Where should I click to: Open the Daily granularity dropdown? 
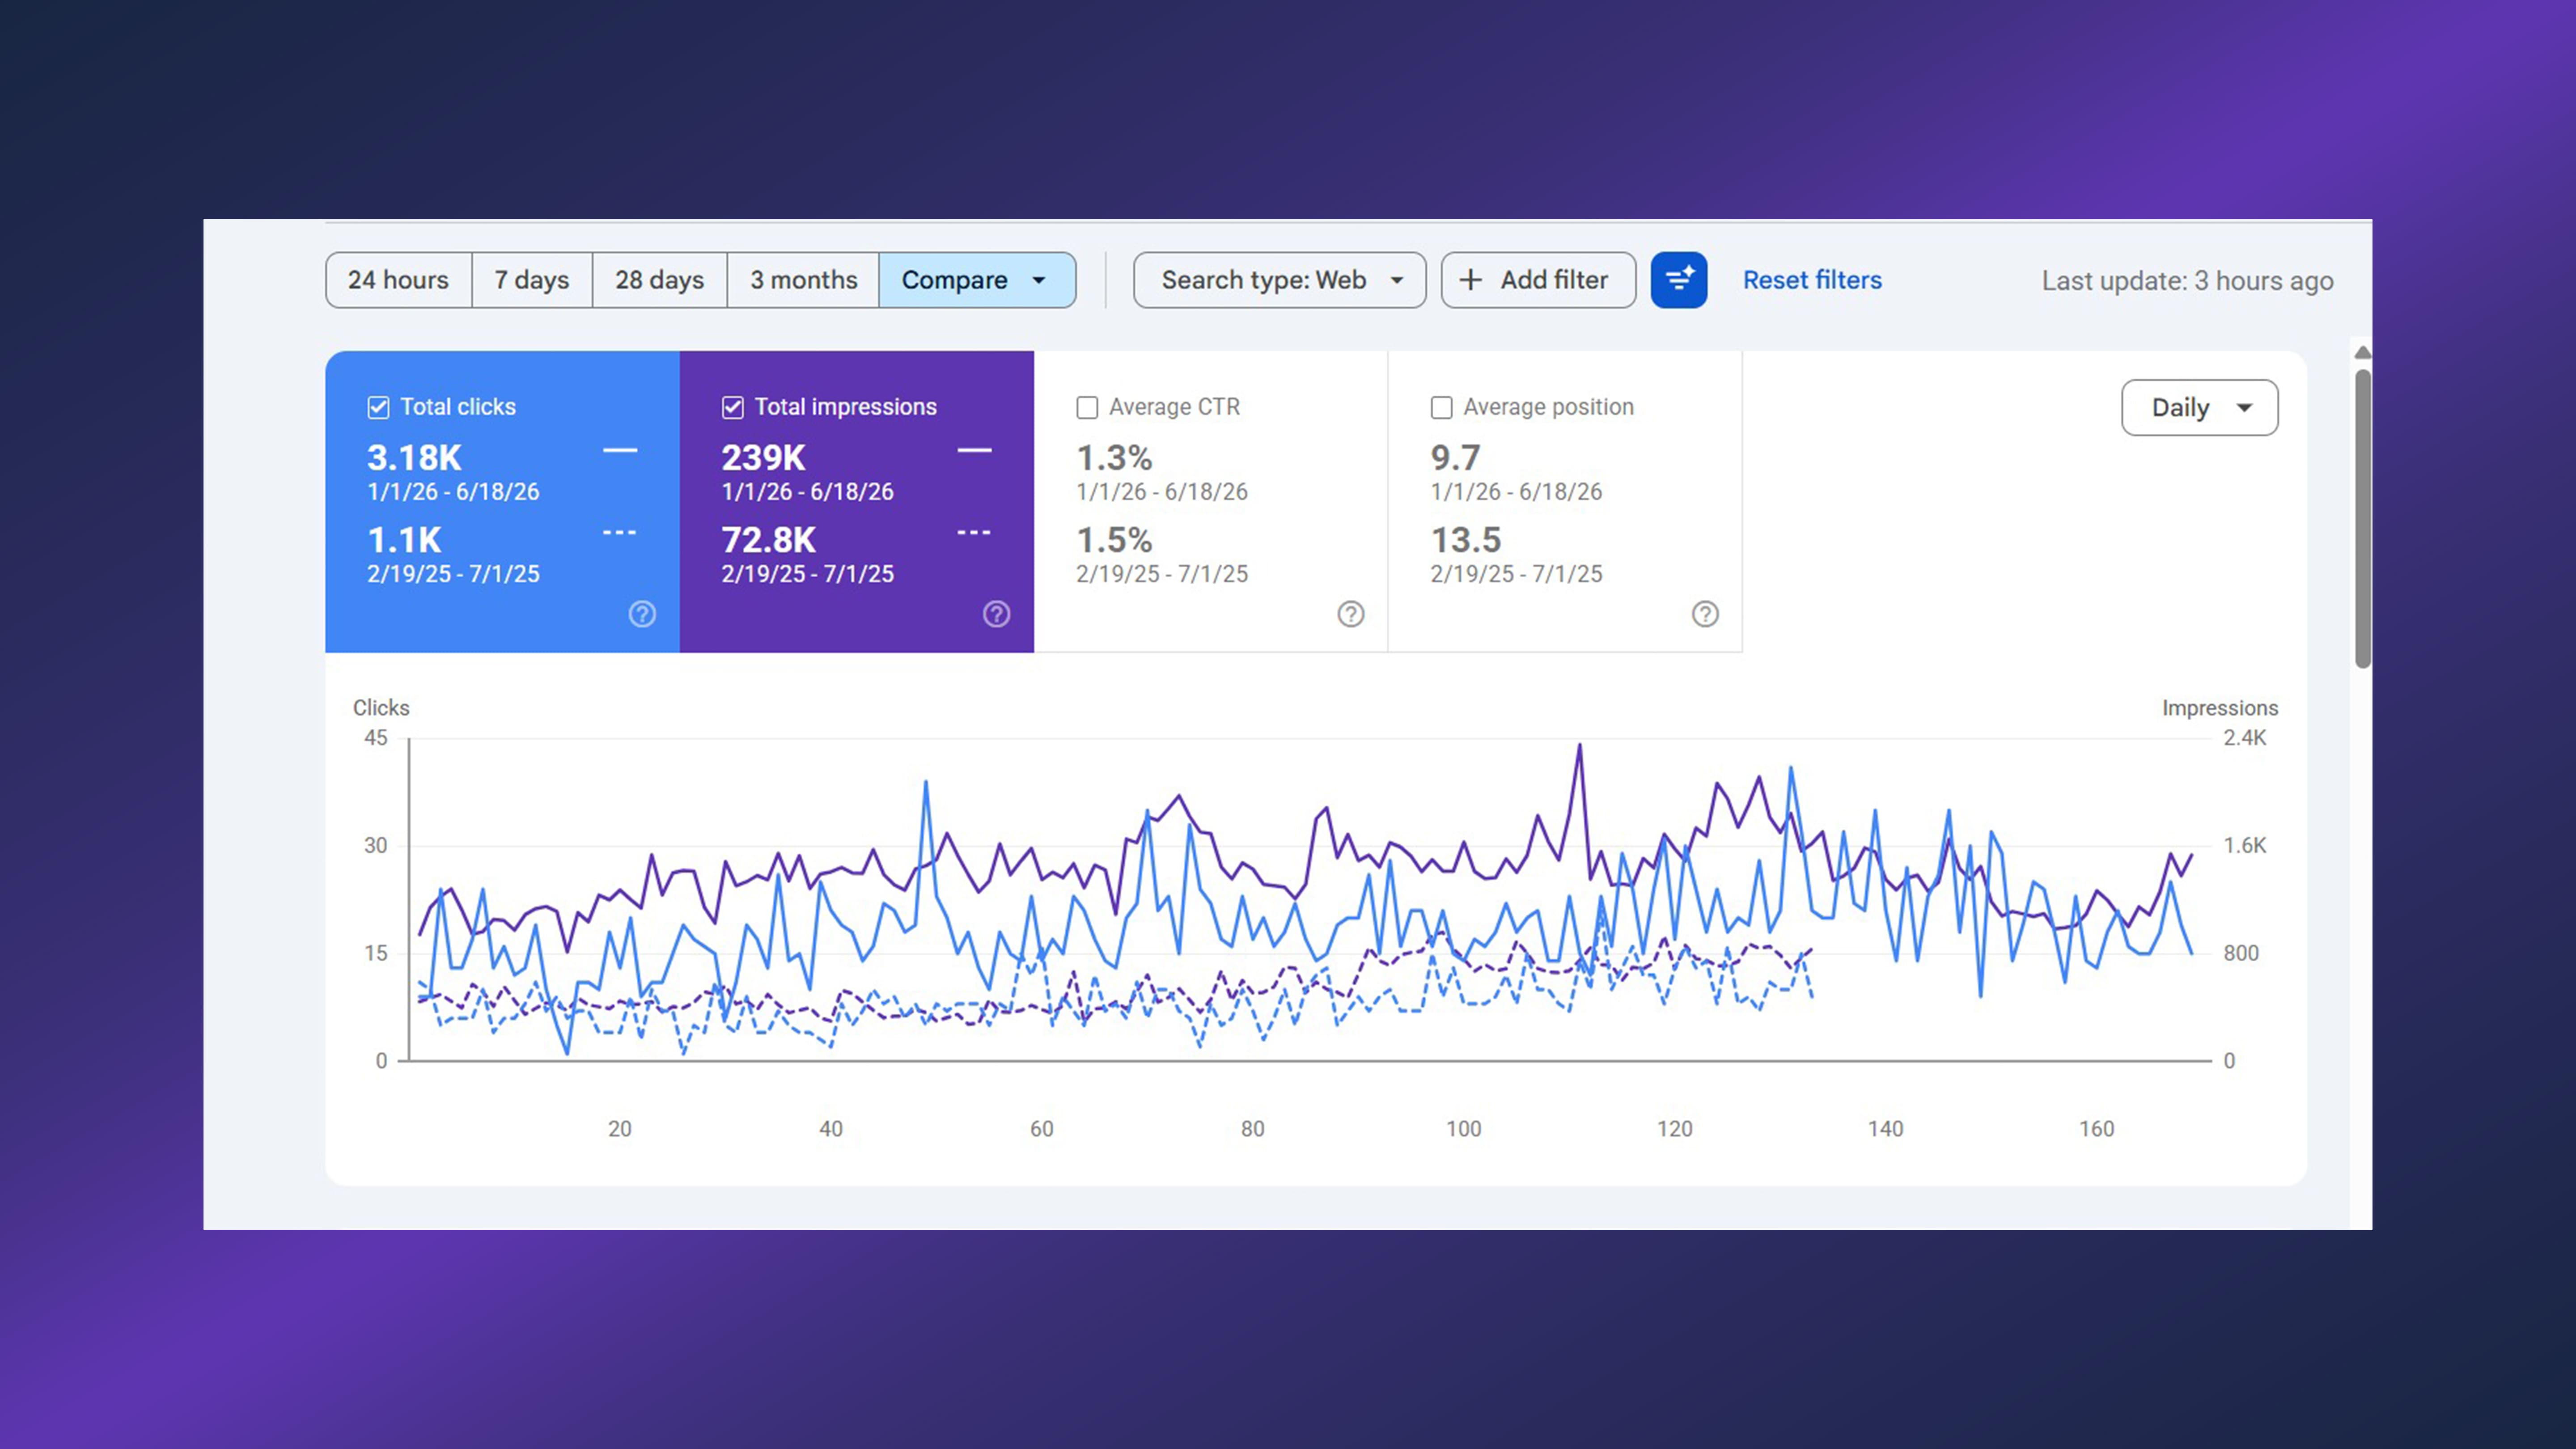(2199, 407)
